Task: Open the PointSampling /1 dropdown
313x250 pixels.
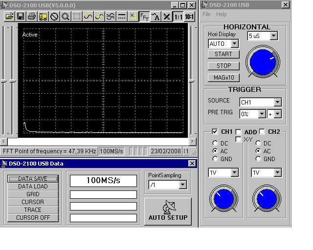Action: tap(182, 185)
